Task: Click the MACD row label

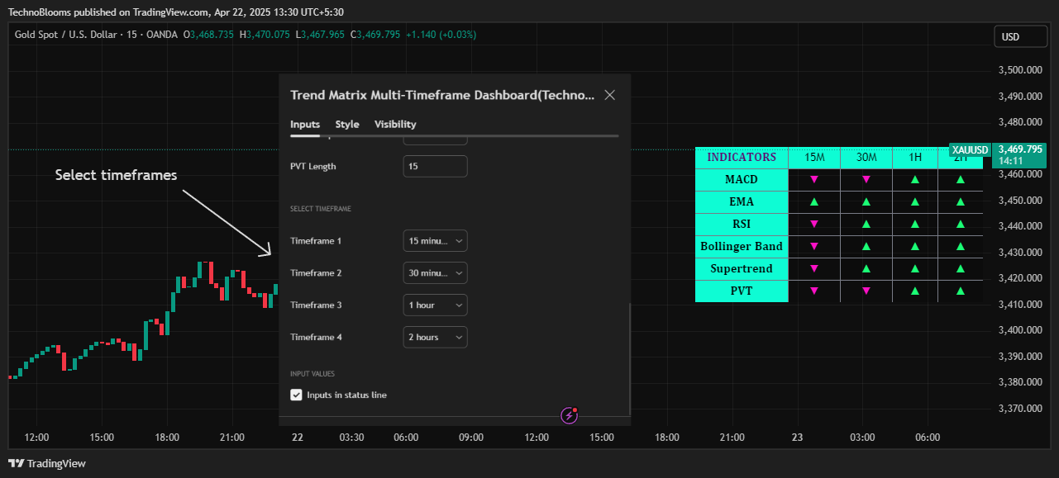Action: coord(742,179)
